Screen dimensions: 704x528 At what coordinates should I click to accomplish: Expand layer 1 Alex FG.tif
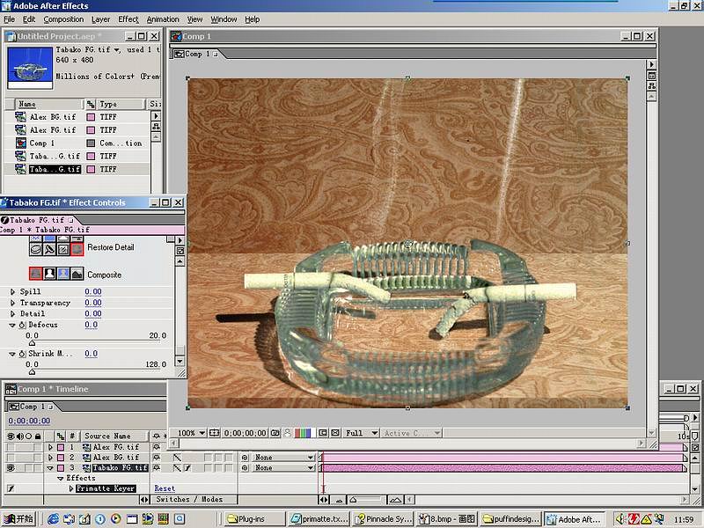click(x=50, y=447)
